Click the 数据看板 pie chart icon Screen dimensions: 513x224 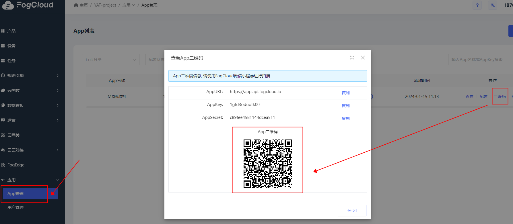3,105
